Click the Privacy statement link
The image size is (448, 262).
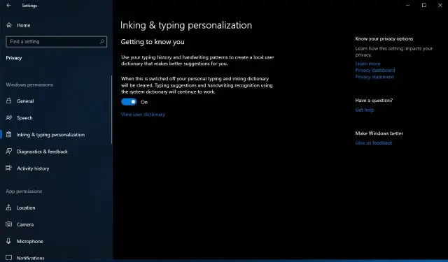tap(374, 77)
